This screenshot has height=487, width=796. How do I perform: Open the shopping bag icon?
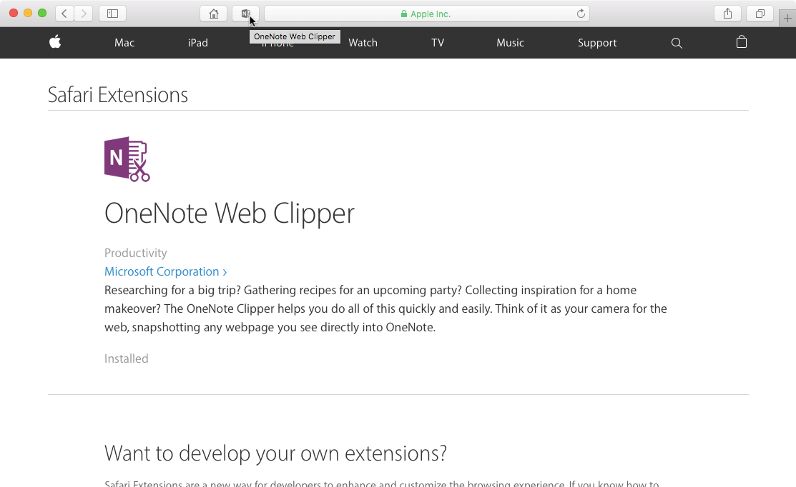[x=741, y=42]
